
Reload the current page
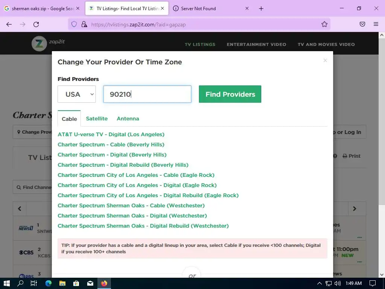[36, 24]
